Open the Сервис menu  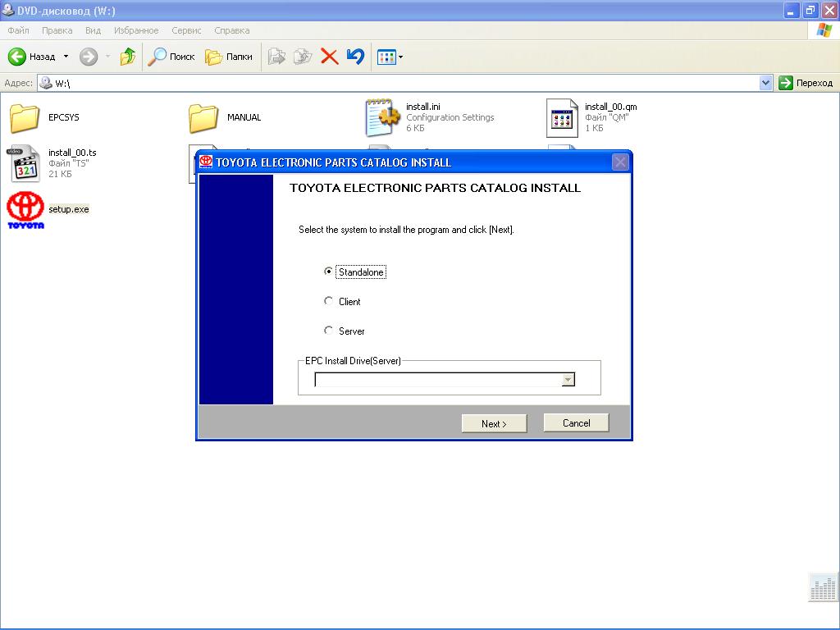tap(186, 30)
